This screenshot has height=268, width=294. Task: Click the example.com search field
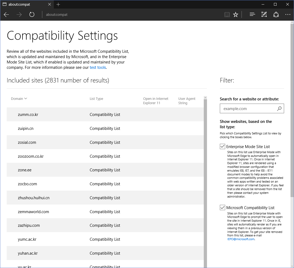252,109
